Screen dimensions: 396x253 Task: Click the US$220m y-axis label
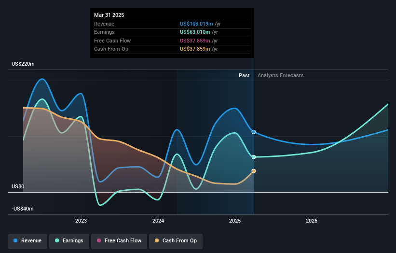(x=23, y=64)
